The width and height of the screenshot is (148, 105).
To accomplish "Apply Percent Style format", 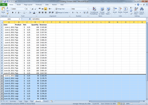I will pos(77,12).
